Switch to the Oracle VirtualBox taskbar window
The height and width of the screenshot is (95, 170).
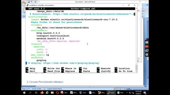coord(83,93)
